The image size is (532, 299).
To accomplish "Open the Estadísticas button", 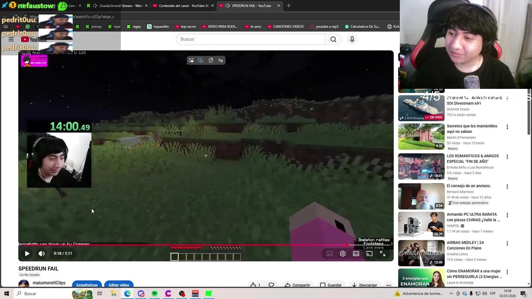I will tap(87, 285).
